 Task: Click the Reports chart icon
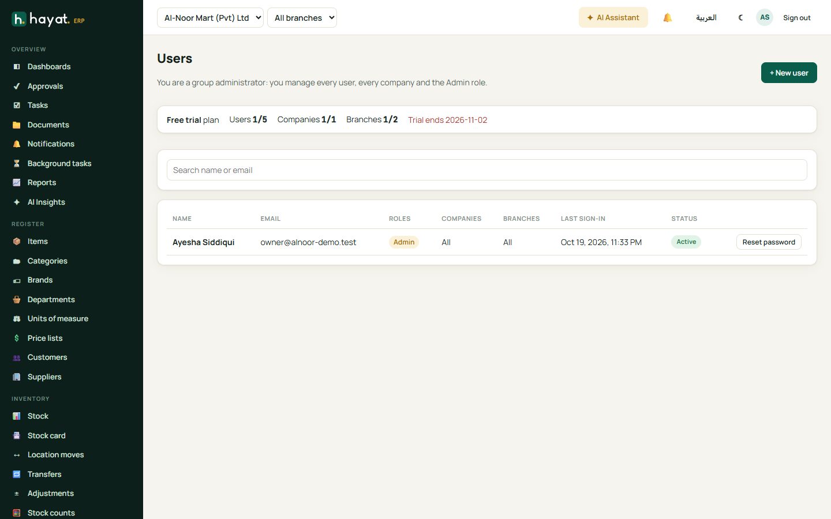[17, 183]
